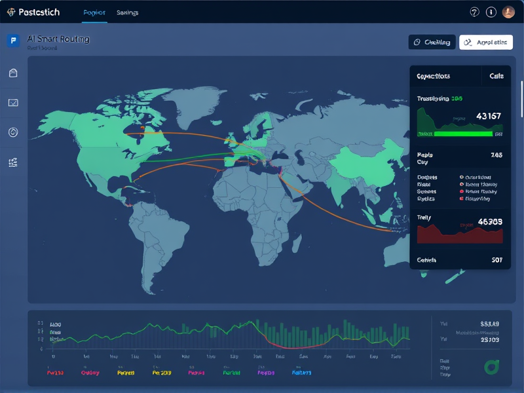Click blue P icon beside AI Smart Routing

coord(12,41)
